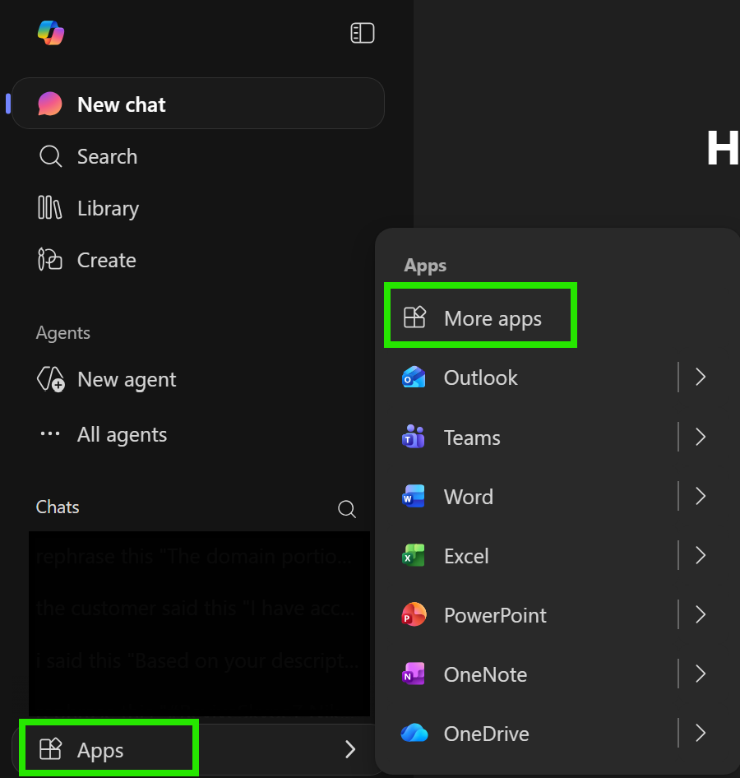Expand the PowerPoint submenu chevron
Viewport: 740px width, 778px height.
(x=701, y=614)
